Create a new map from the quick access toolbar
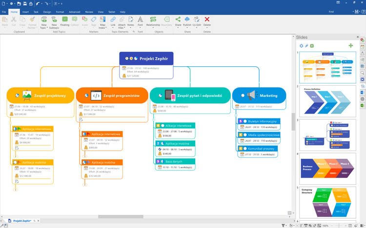Image resolution: width=366 pixels, height=228 pixels. pos(3,3)
